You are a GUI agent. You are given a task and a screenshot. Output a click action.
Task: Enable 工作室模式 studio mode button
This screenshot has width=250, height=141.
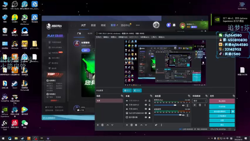222,116
